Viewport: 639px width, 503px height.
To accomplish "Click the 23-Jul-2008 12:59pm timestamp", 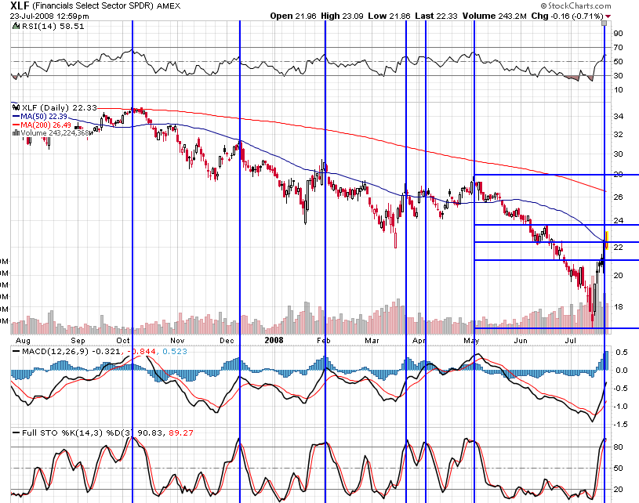I will point(49,16).
